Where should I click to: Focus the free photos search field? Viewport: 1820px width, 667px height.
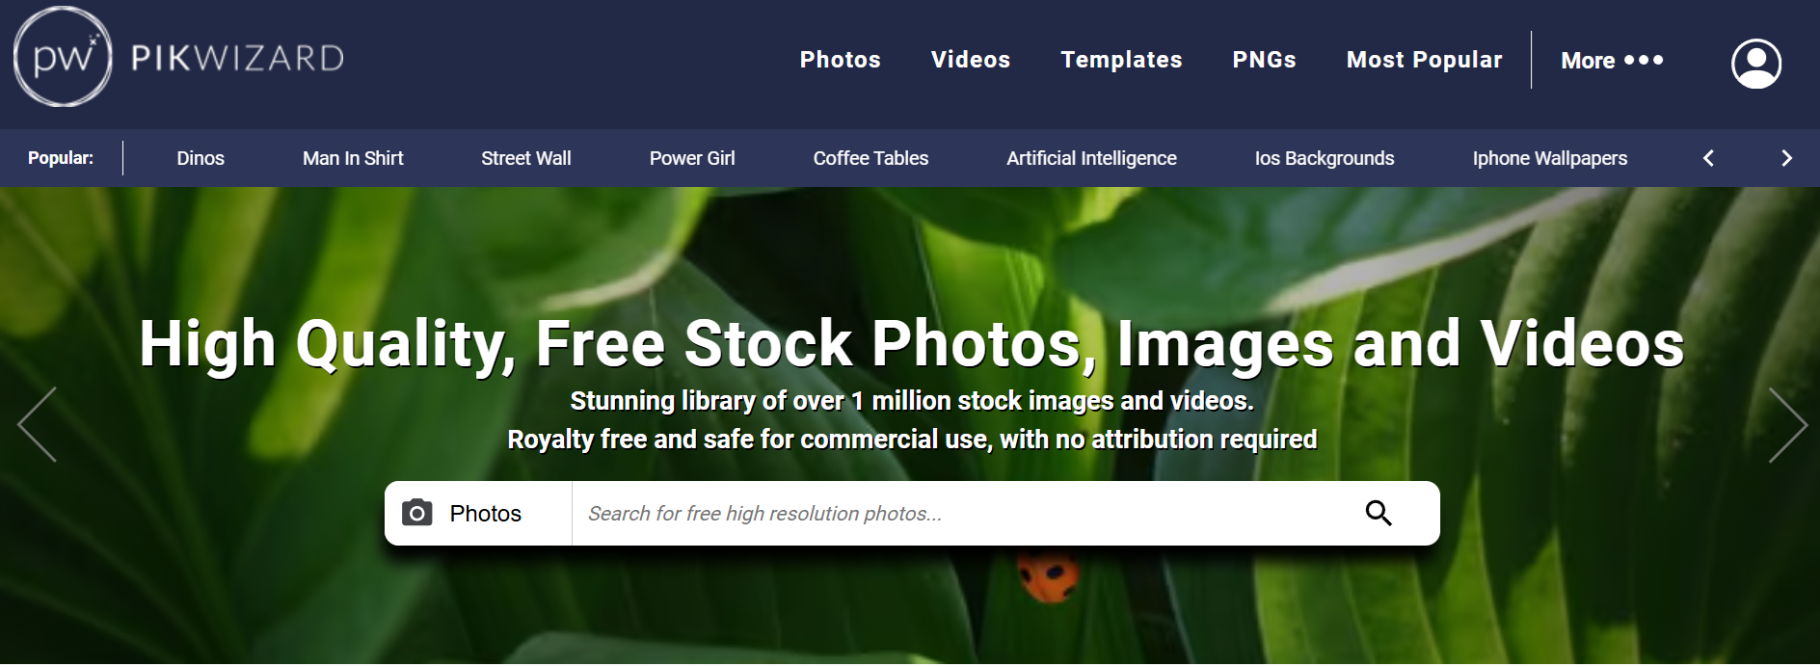(x=964, y=513)
